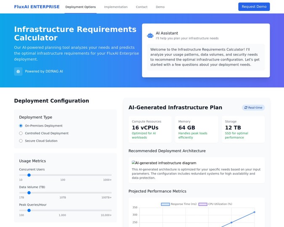284x227 pixels.
Task: Click the last data point on chart
Action: pyautogui.click(x=254, y=212)
